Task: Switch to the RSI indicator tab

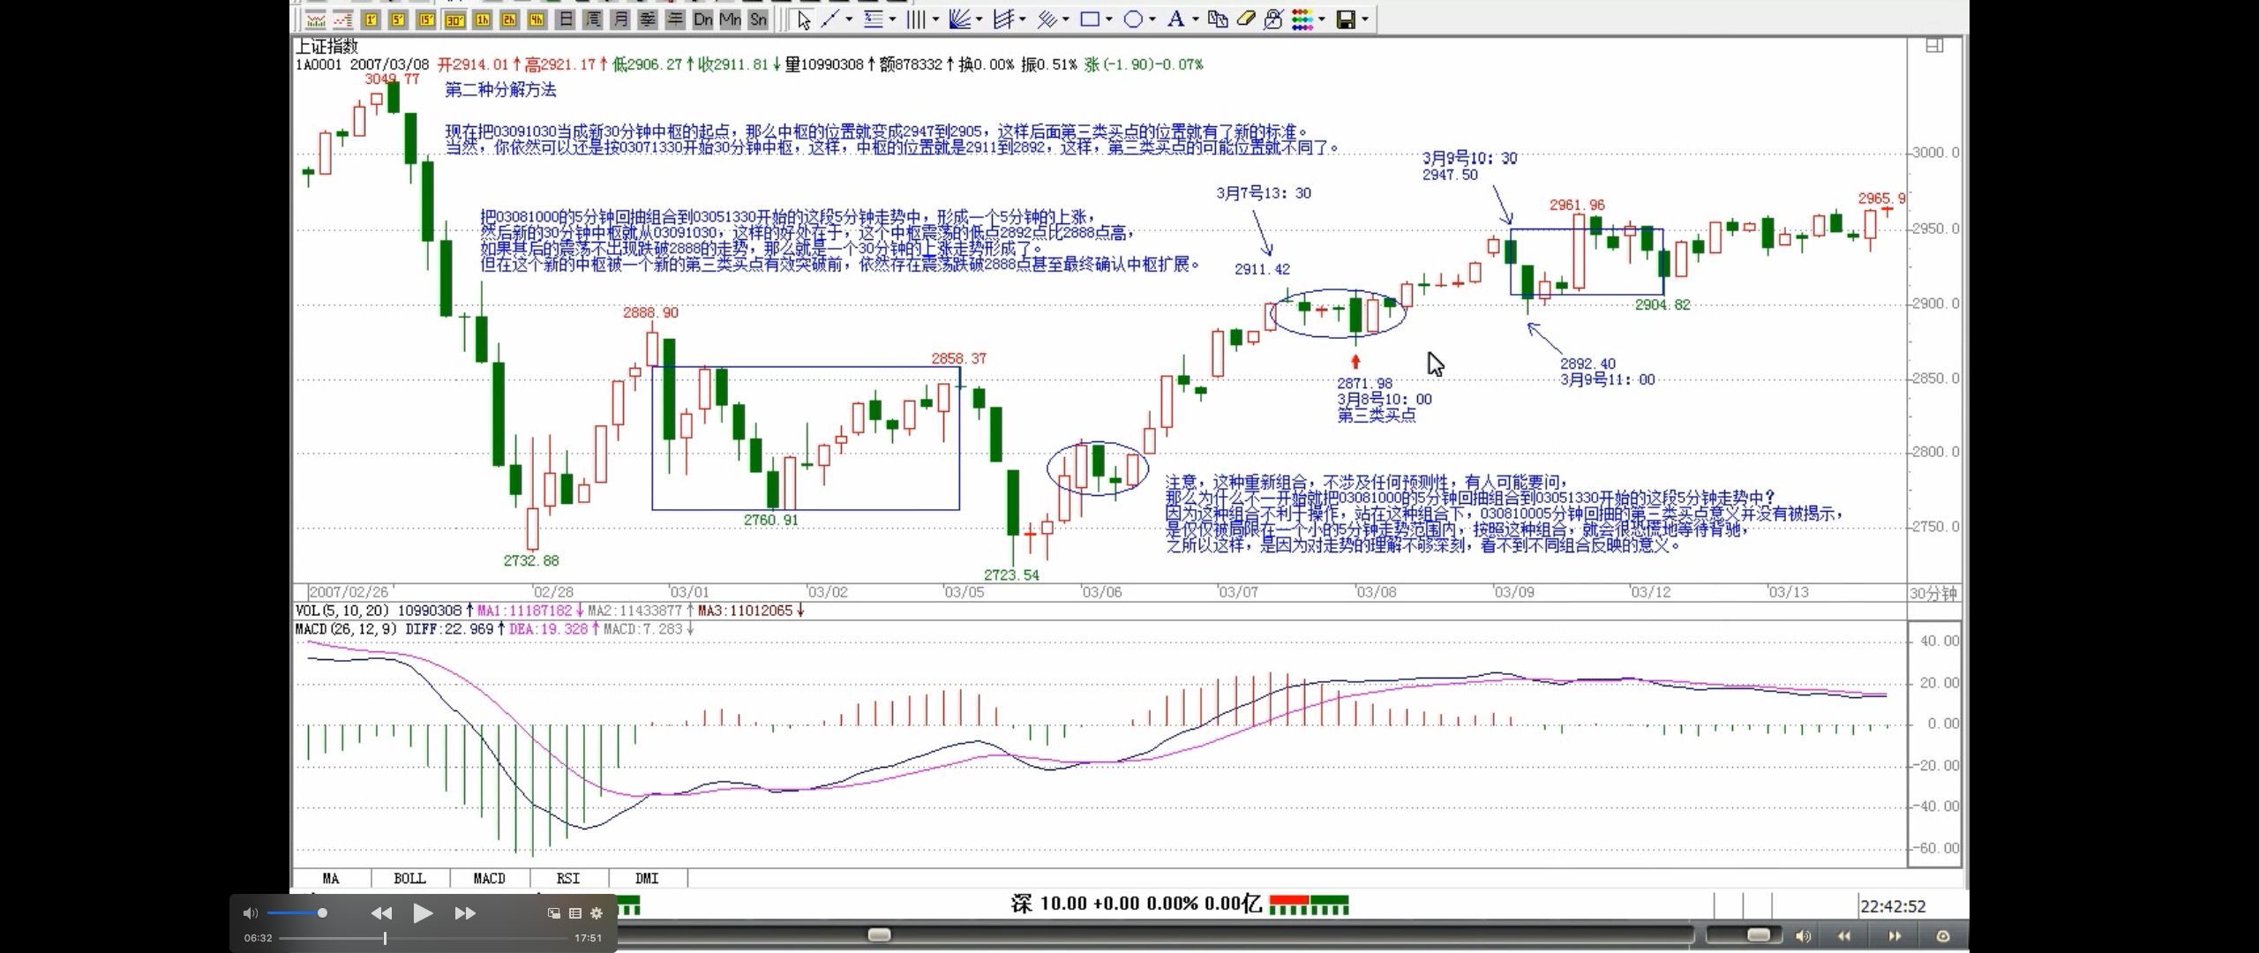Action: tap(568, 878)
